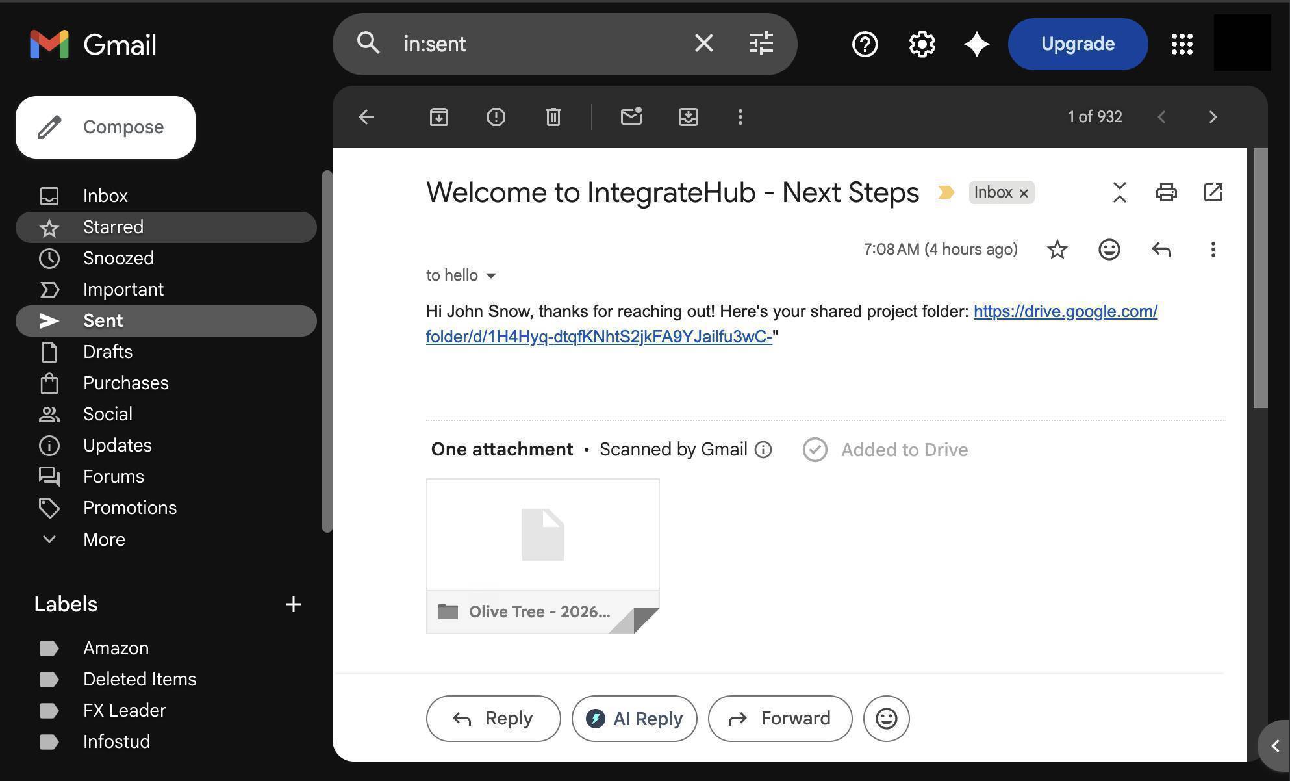
Task: Delete this email with the trash icon
Action: pos(553,117)
